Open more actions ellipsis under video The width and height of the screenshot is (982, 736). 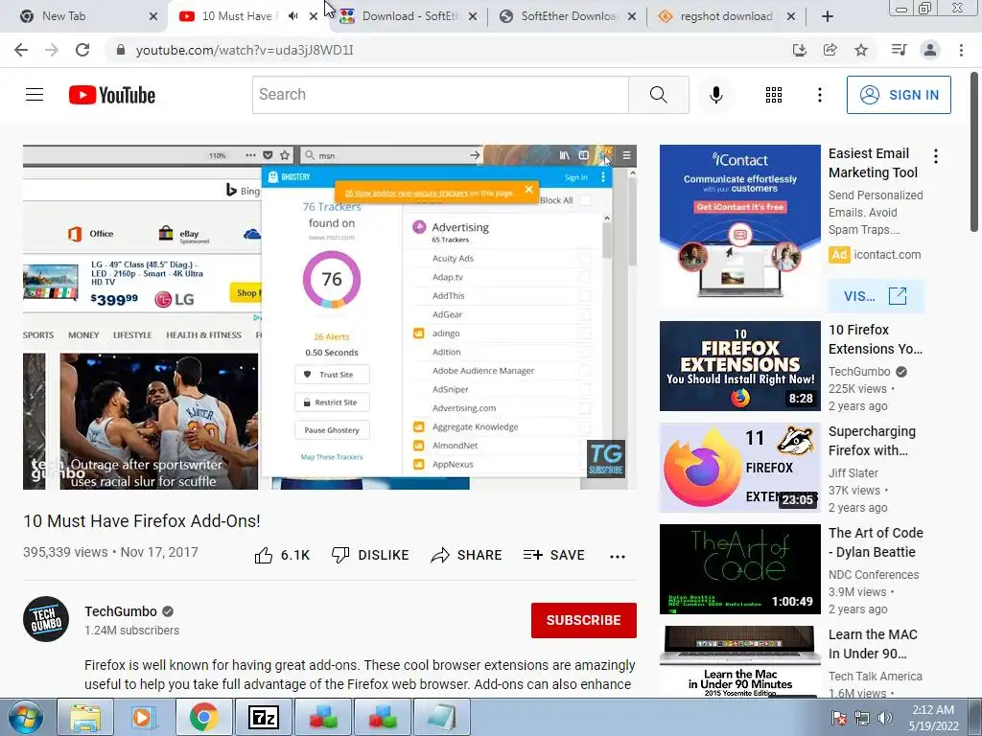click(618, 557)
